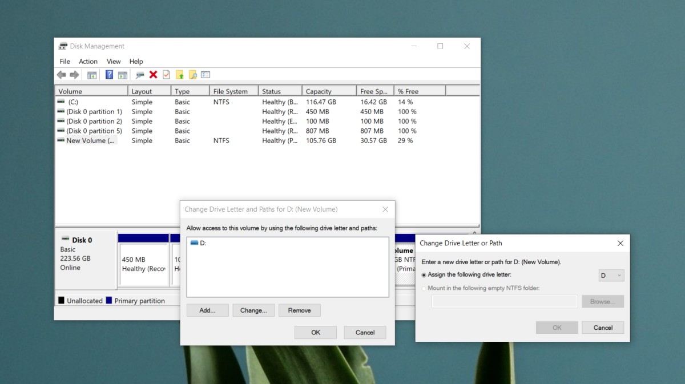Click the drive icon next to Disk 0 label

click(x=65, y=239)
